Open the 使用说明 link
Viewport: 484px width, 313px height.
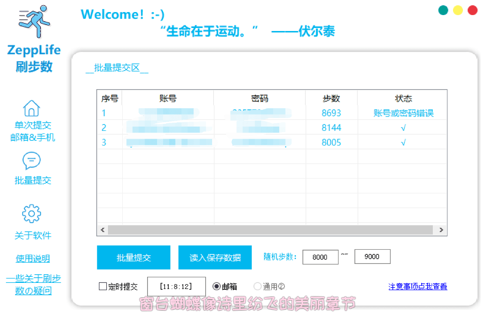[x=32, y=258]
